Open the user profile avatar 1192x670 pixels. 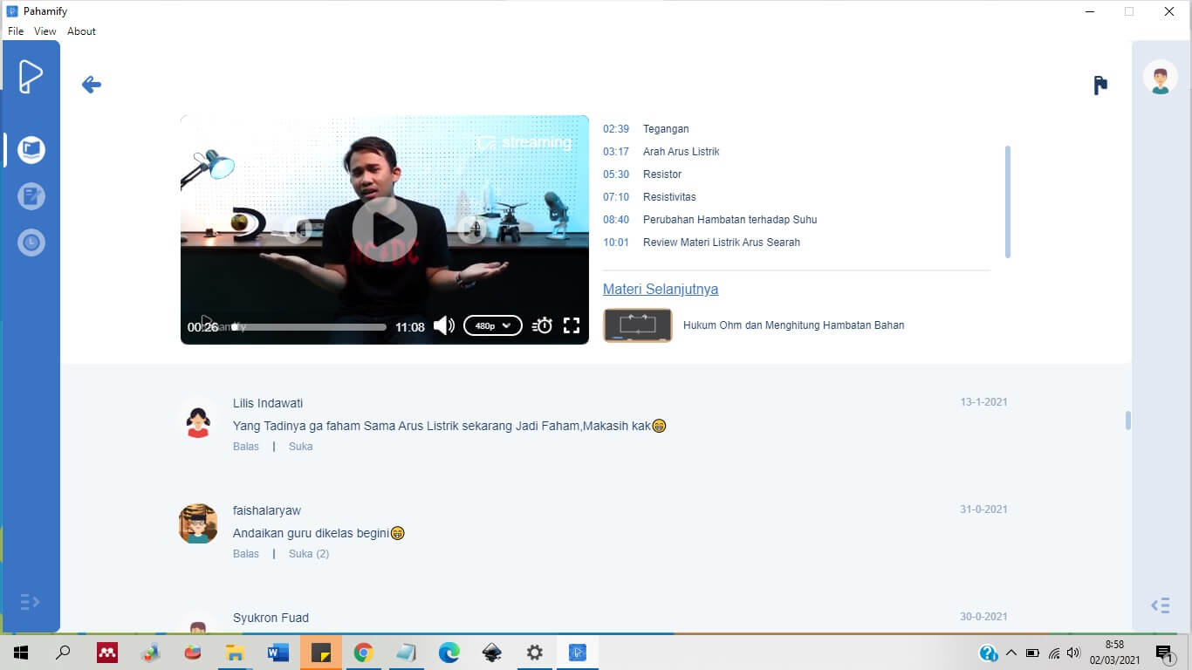coord(1161,78)
